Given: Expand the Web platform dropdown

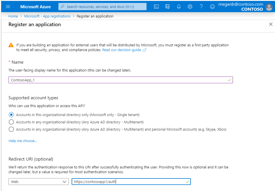Looking at the screenshot, I should tap(39, 182).
